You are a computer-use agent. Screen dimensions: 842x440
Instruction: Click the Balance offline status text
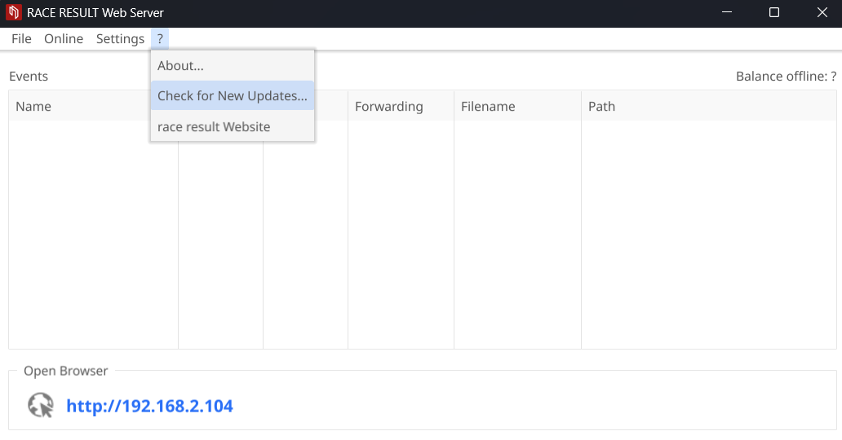(x=786, y=77)
